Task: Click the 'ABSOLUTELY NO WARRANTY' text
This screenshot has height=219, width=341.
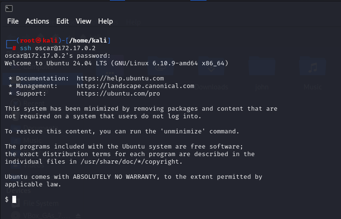Action: pos(117,177)
